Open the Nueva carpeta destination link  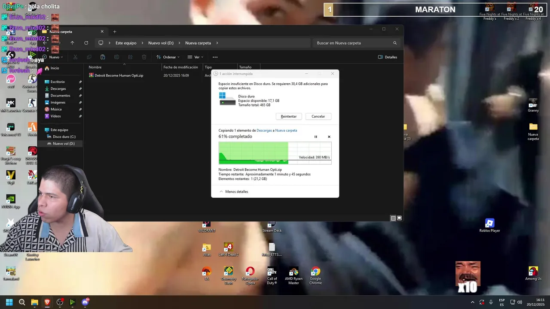(286, 130)
